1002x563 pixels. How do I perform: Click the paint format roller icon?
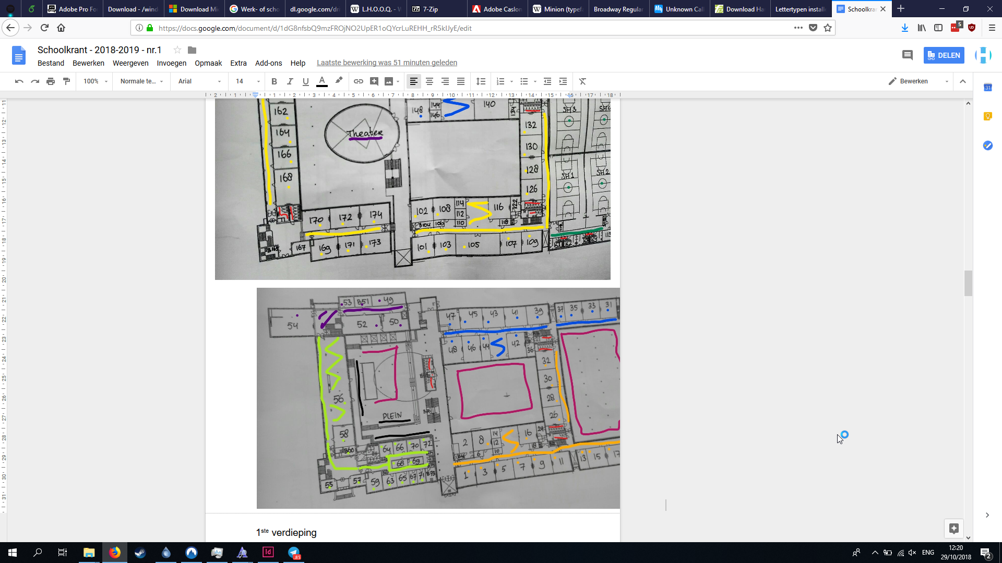(66, 81)
